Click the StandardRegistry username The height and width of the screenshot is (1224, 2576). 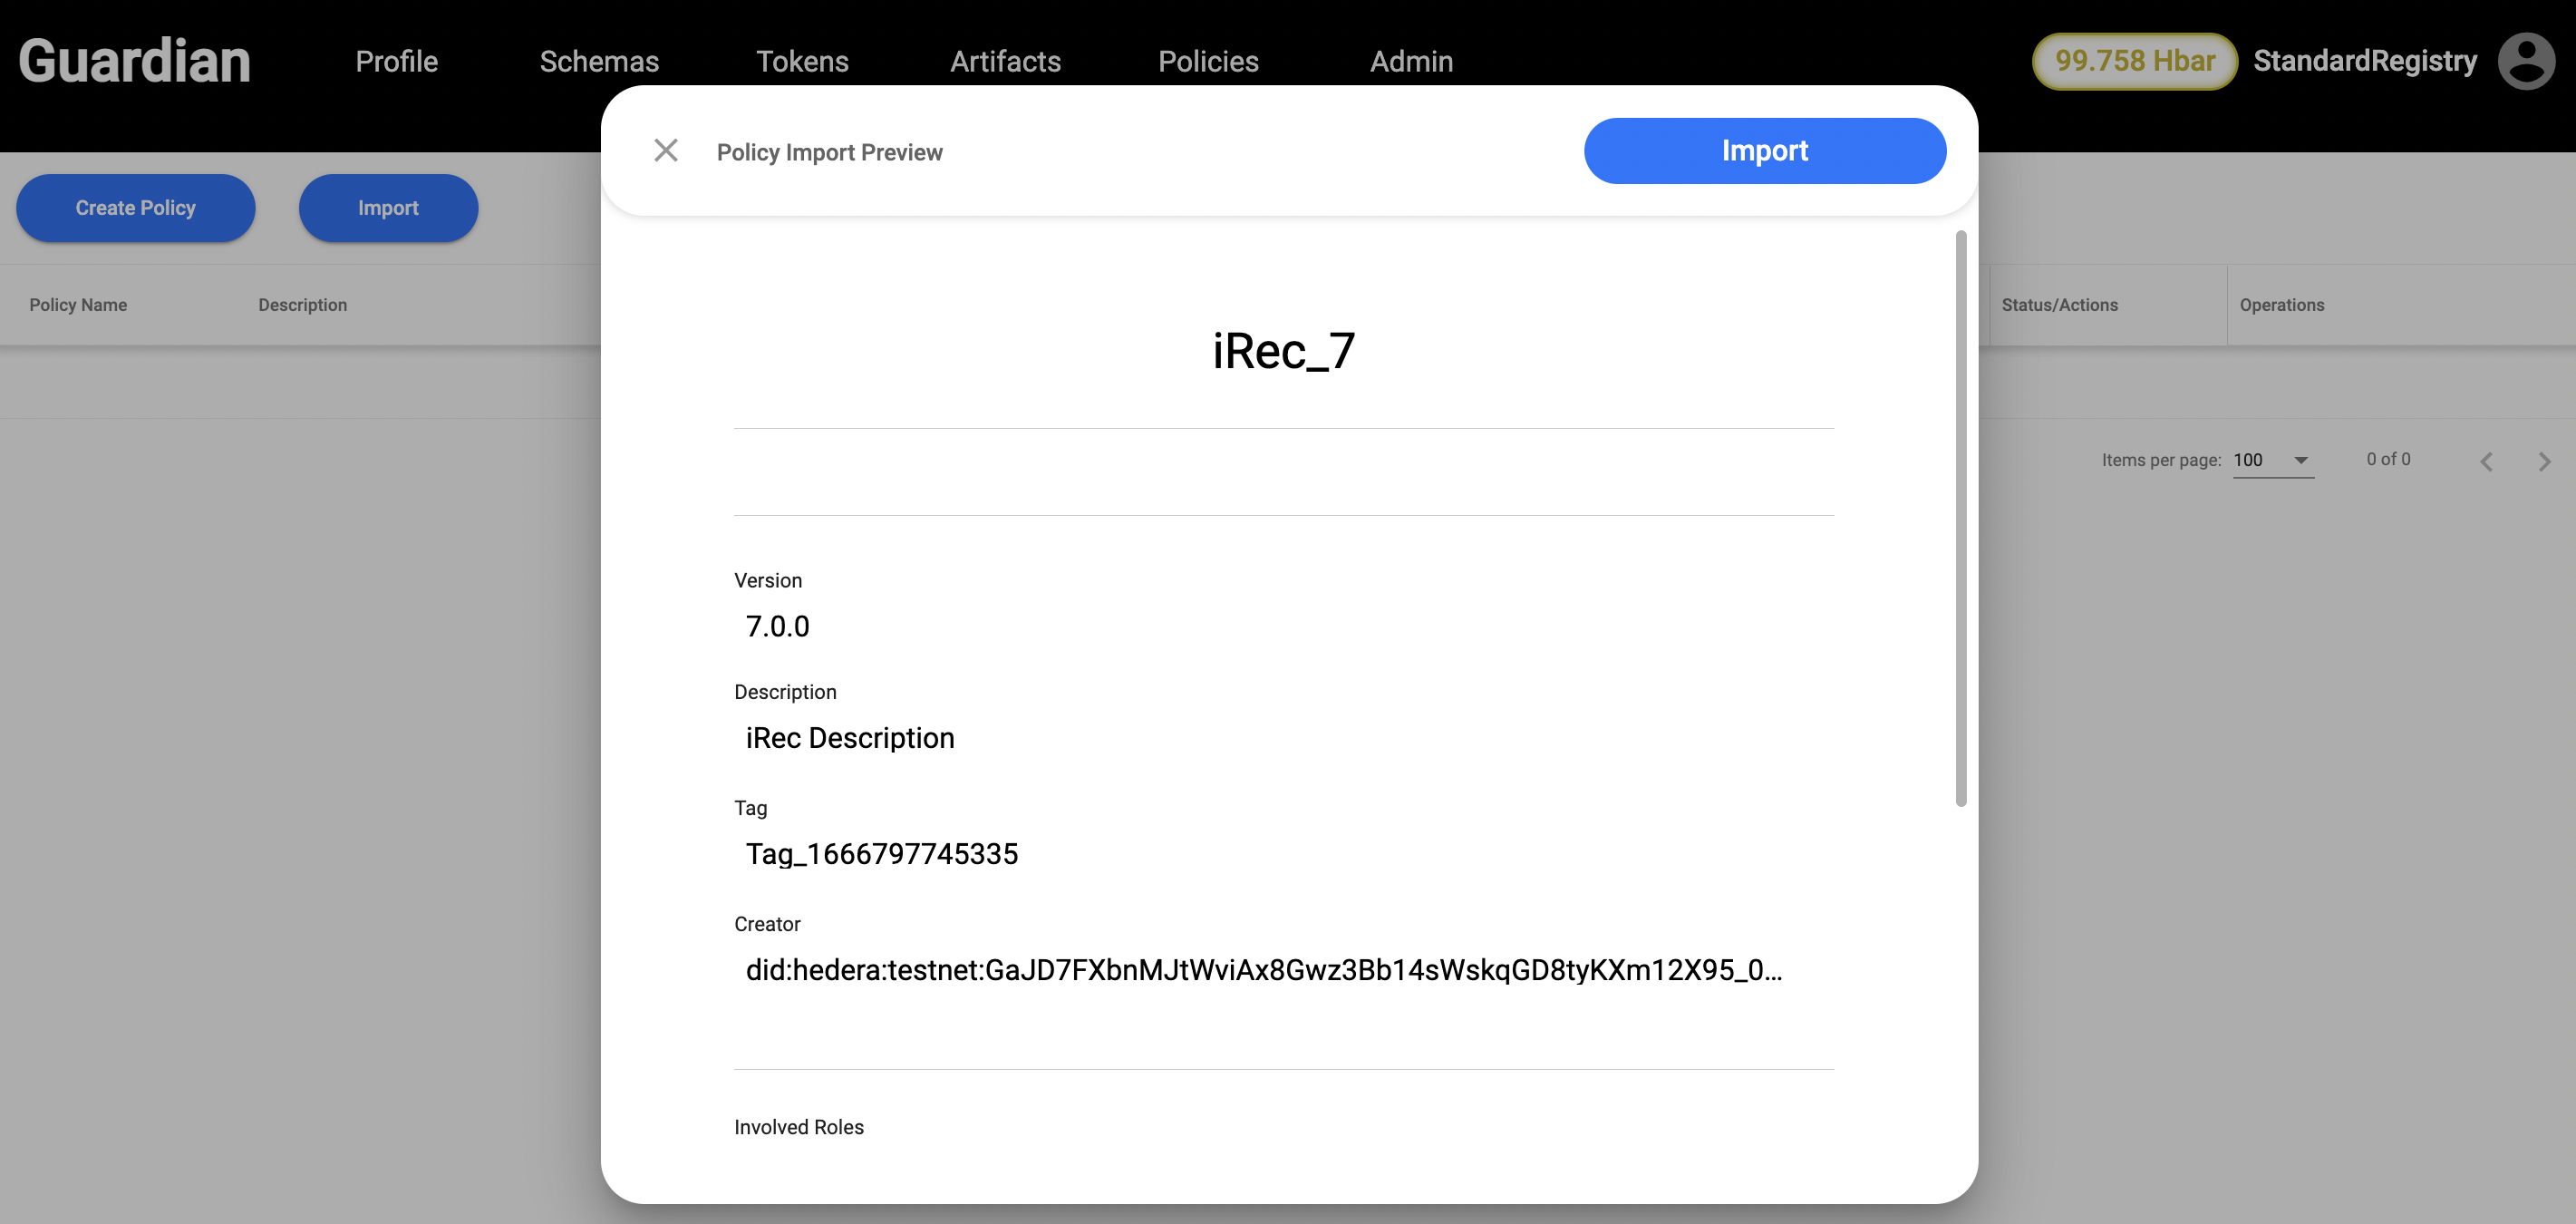2365,61
